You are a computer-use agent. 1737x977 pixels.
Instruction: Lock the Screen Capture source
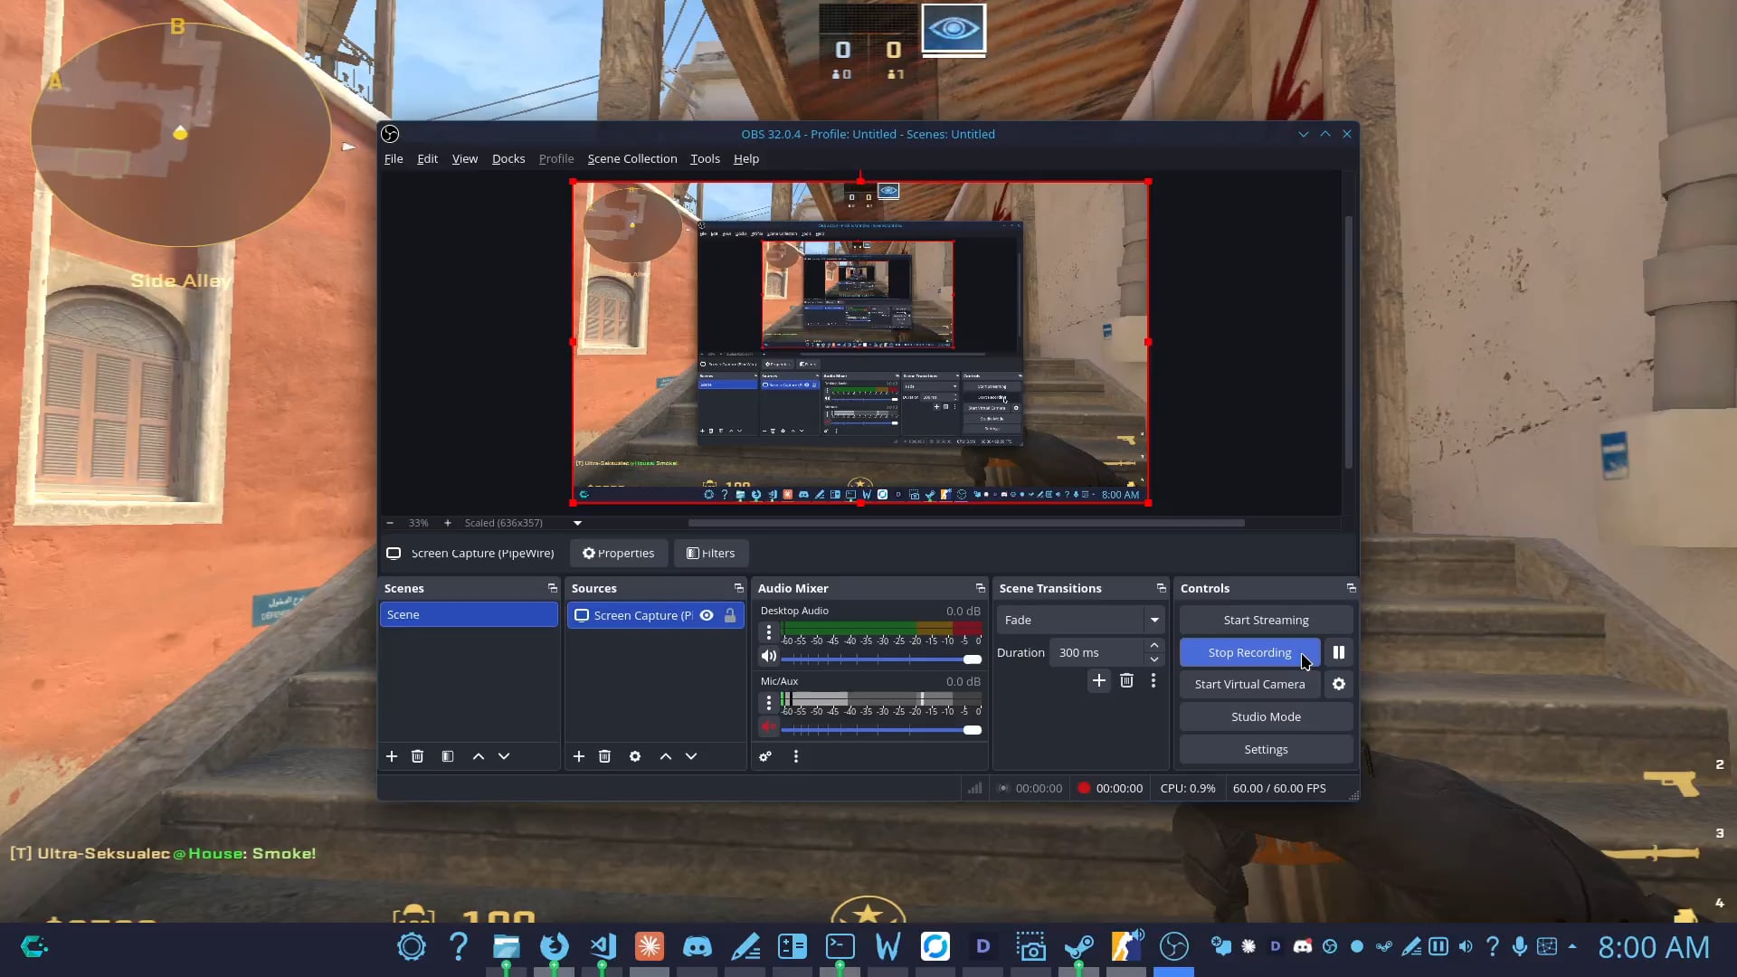730,615
